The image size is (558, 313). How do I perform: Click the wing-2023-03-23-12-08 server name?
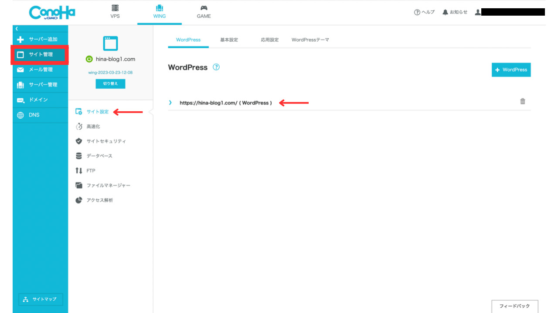[x=110, y=72]
